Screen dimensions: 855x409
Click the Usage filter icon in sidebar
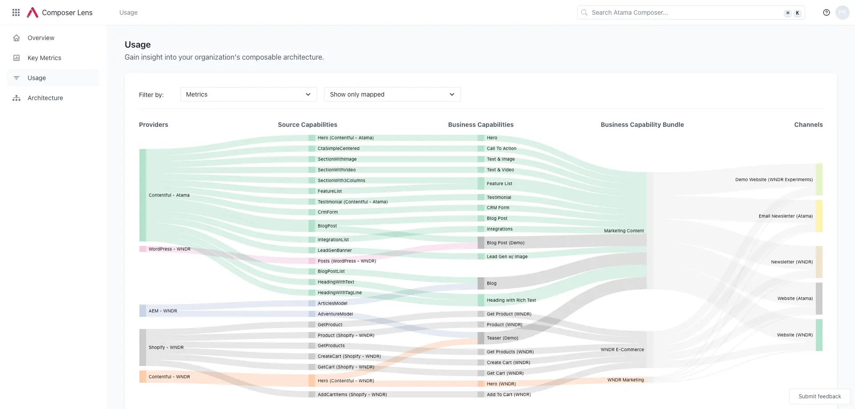[16, 78]
